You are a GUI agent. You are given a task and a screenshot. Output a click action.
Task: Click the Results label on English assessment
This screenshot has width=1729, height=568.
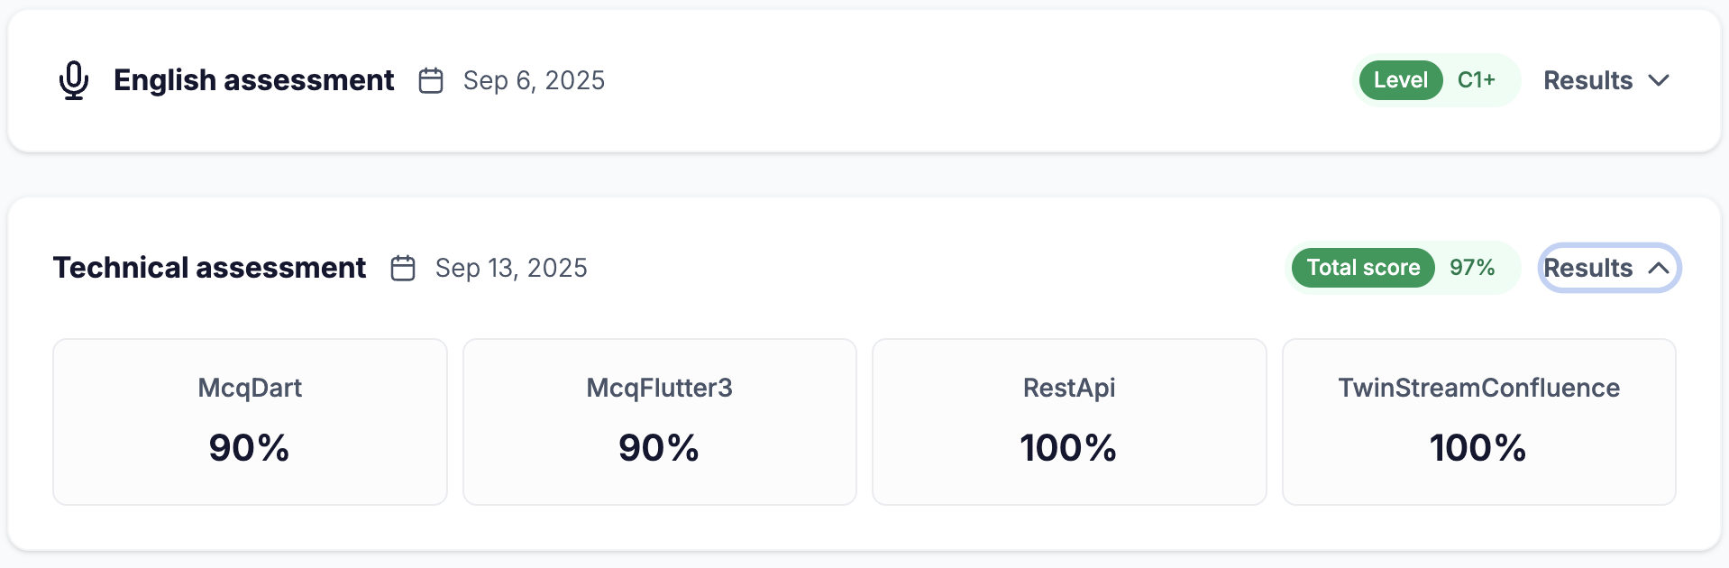pos(1588,80)
